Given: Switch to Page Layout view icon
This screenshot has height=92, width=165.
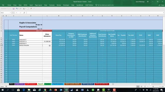Looking at the screenshot, I should pos(142,87).
